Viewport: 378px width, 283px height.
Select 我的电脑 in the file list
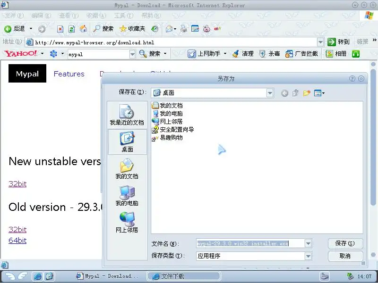click(x=167, y=114)
